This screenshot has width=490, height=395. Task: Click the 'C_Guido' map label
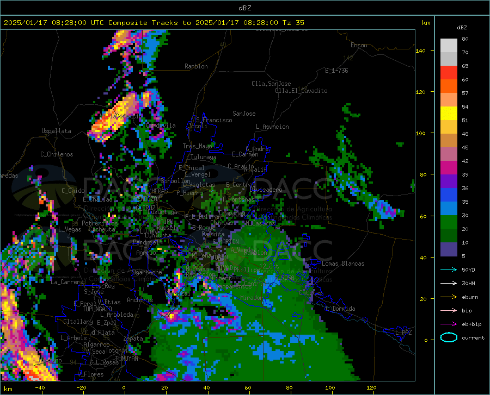coord(73,191)
